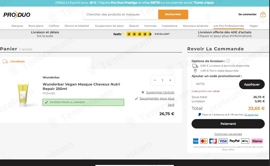Open the Hommes menu
The image size is (270, 166).
pyautogui.click(x=150, y=26)
